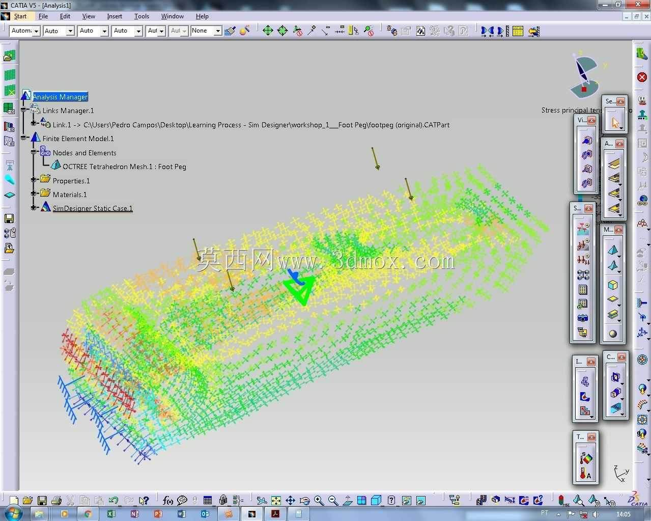Select the Pan view tool
The height and width of the screenshot is (521, 651).
pos(290,501)
